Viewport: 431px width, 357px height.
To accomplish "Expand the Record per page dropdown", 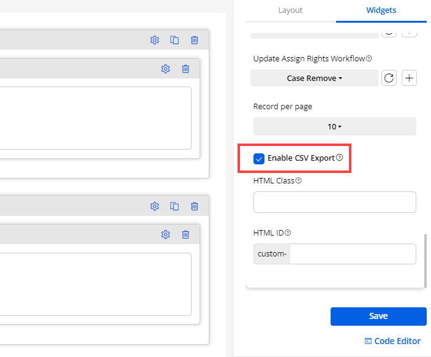I will [334, 126].
